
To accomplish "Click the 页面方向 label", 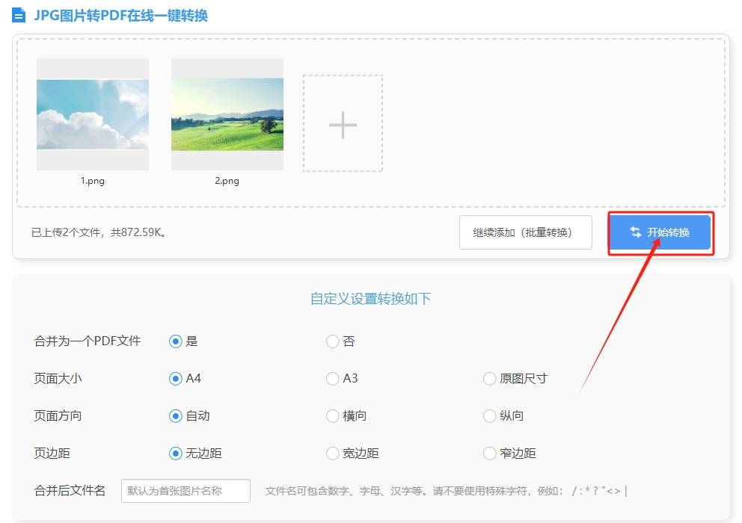I will click(58, 416).
